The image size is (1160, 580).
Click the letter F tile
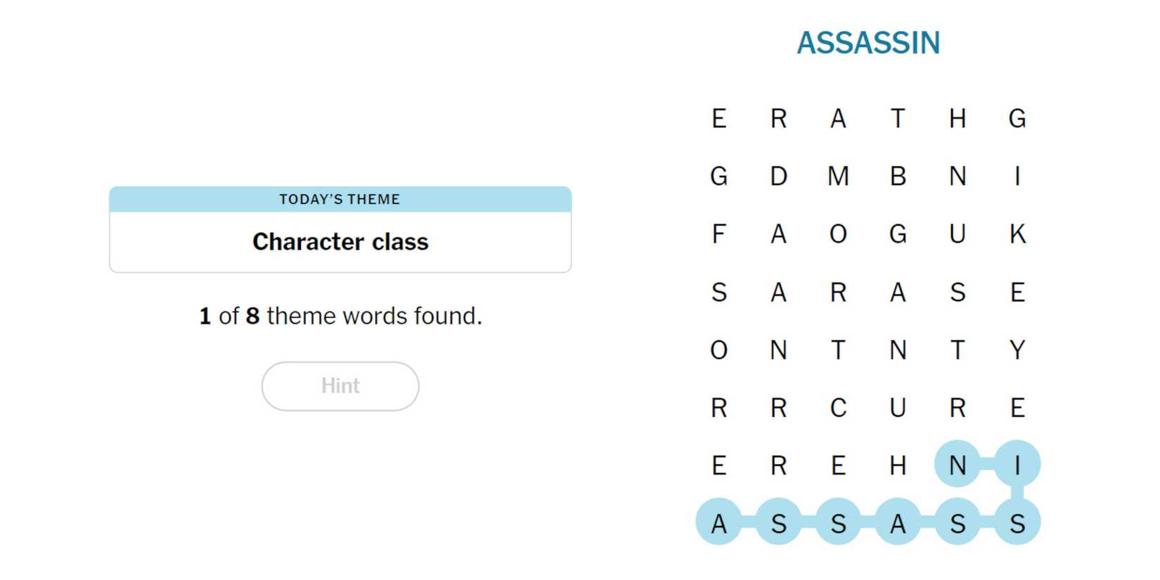[718, 235]
